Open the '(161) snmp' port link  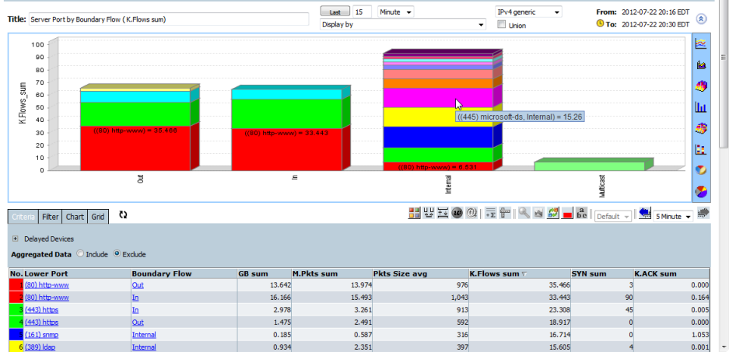[x=41, y=335]
